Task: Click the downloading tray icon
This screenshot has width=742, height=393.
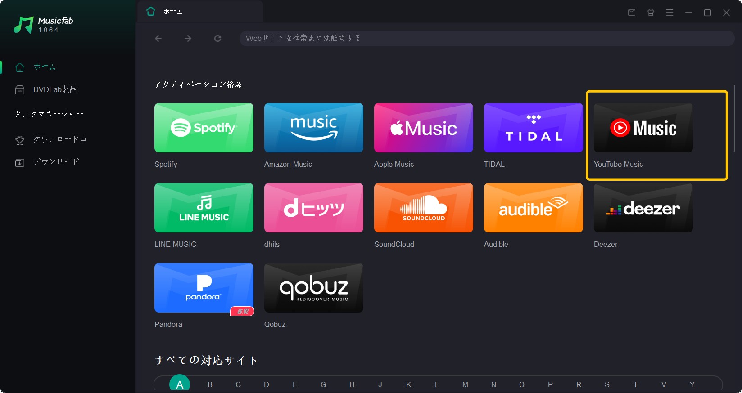Action: (20, 140)
